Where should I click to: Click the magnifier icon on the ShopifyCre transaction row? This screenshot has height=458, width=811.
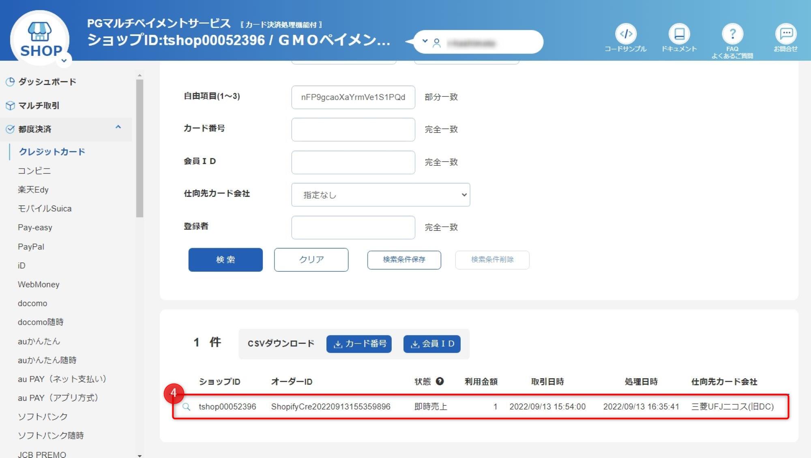[x=187, y=407]
